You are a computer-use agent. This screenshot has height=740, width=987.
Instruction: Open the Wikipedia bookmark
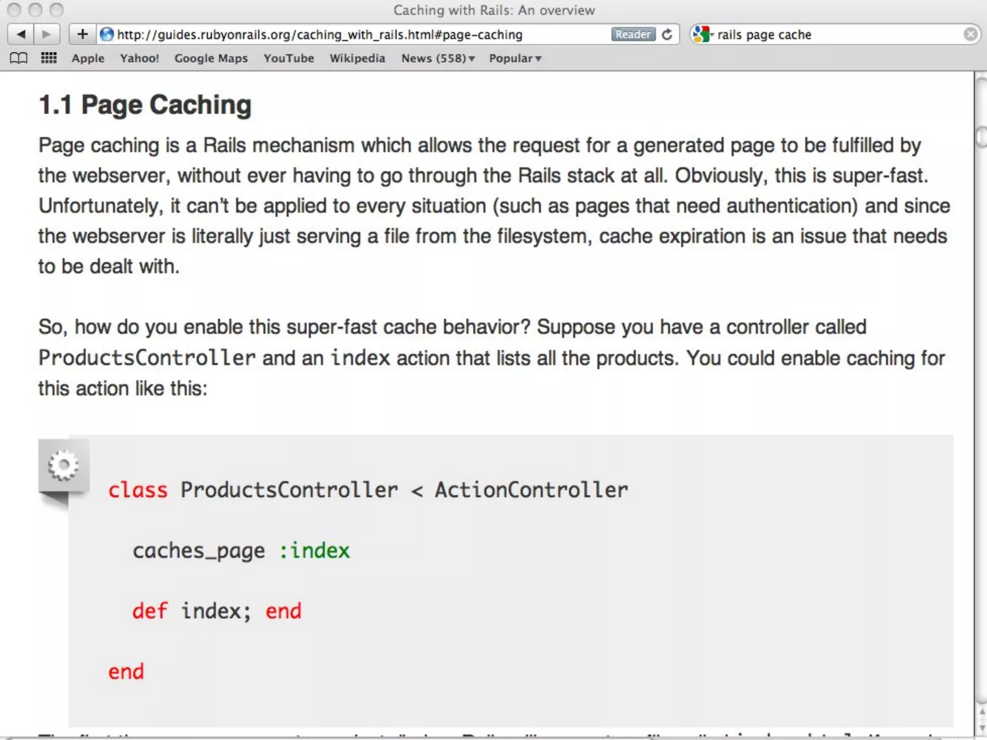[357, 58]
